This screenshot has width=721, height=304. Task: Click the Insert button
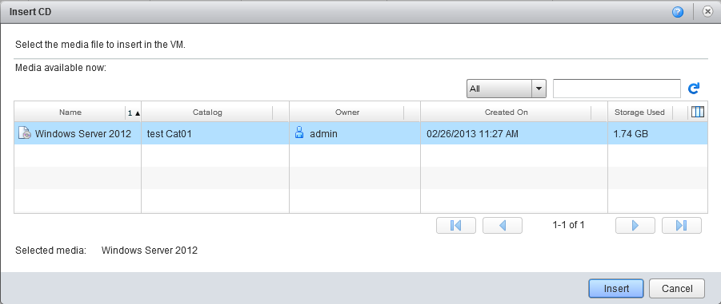(x=616, y=289)
